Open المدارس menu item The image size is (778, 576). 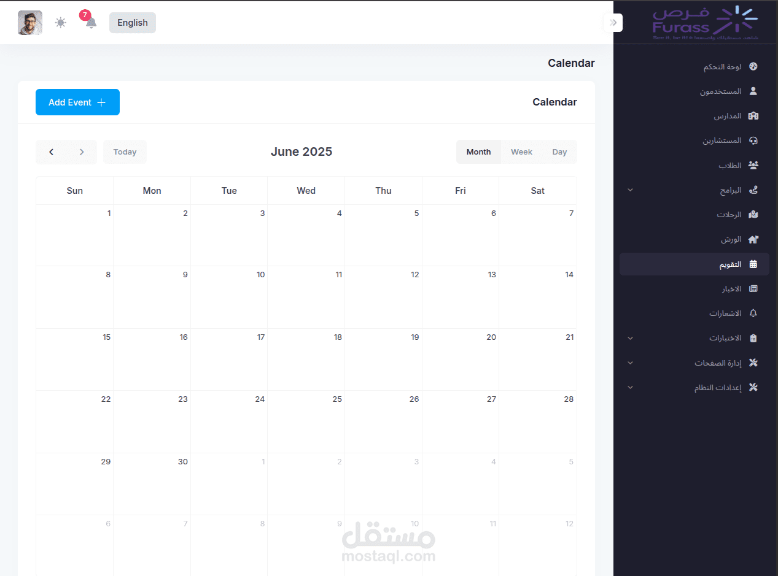pos(694,116)
